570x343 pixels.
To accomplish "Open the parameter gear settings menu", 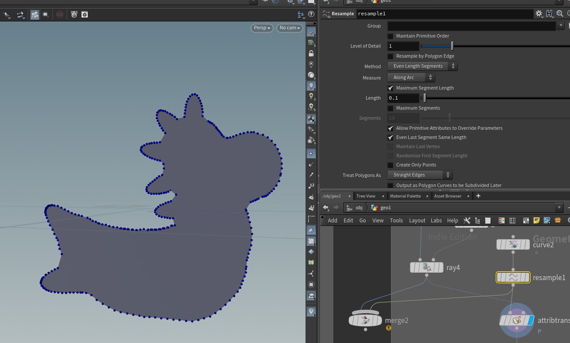I will pyautogui.click(x=539, y=14).
